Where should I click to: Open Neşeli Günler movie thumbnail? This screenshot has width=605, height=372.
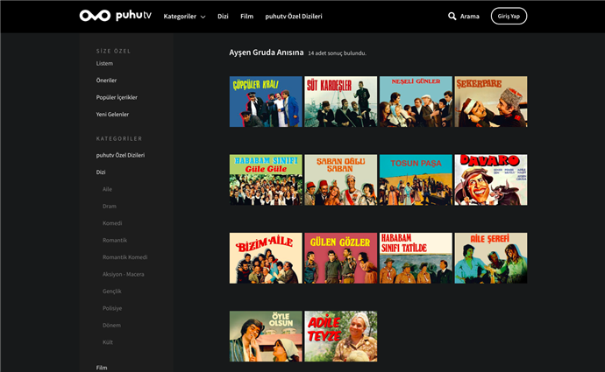[x=416, y=102]
